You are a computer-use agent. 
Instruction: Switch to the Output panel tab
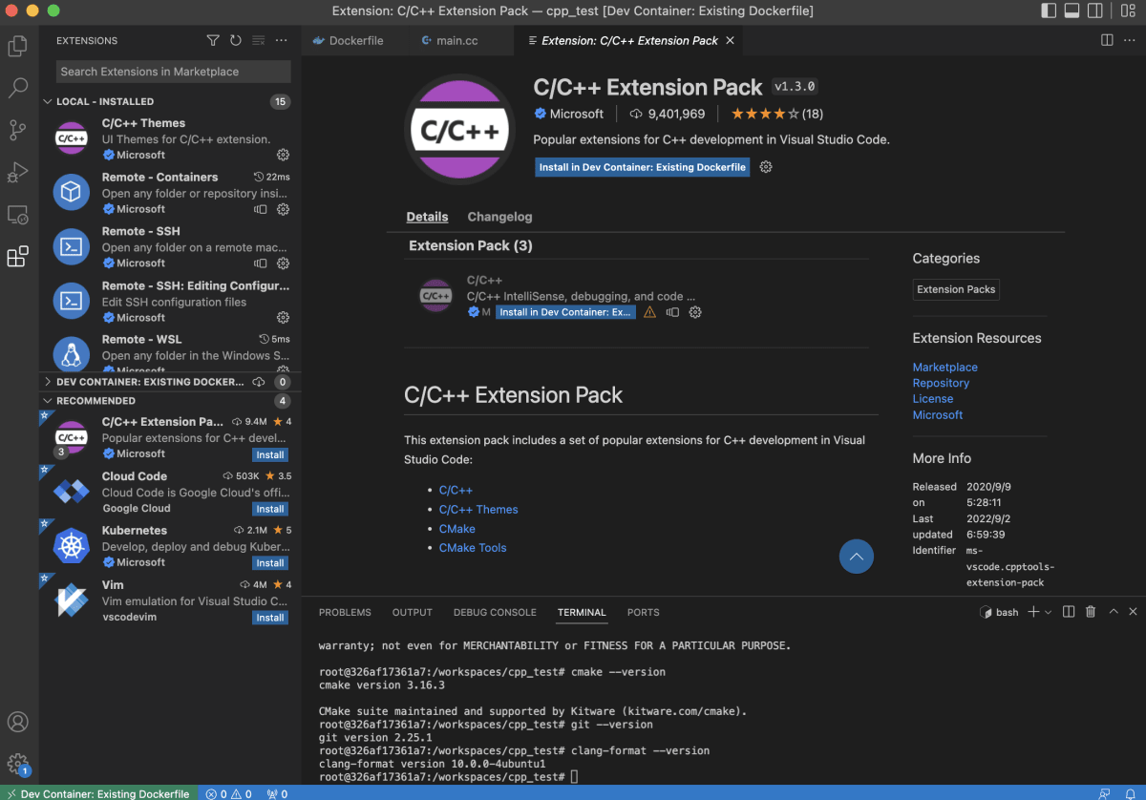(413, 612)
